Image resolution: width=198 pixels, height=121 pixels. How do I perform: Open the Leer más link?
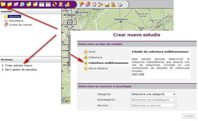point(138,74)
